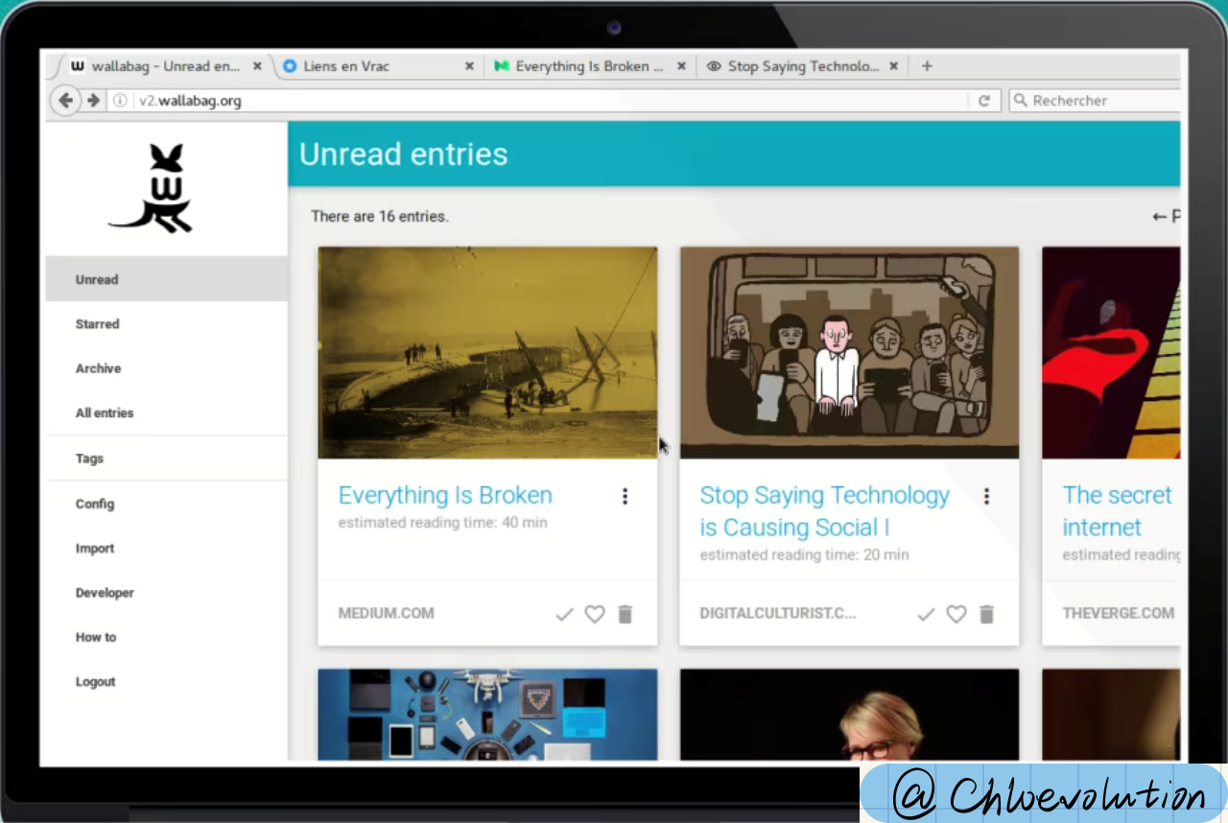Open a new tab with the plus icon

(x=927, y=66)
